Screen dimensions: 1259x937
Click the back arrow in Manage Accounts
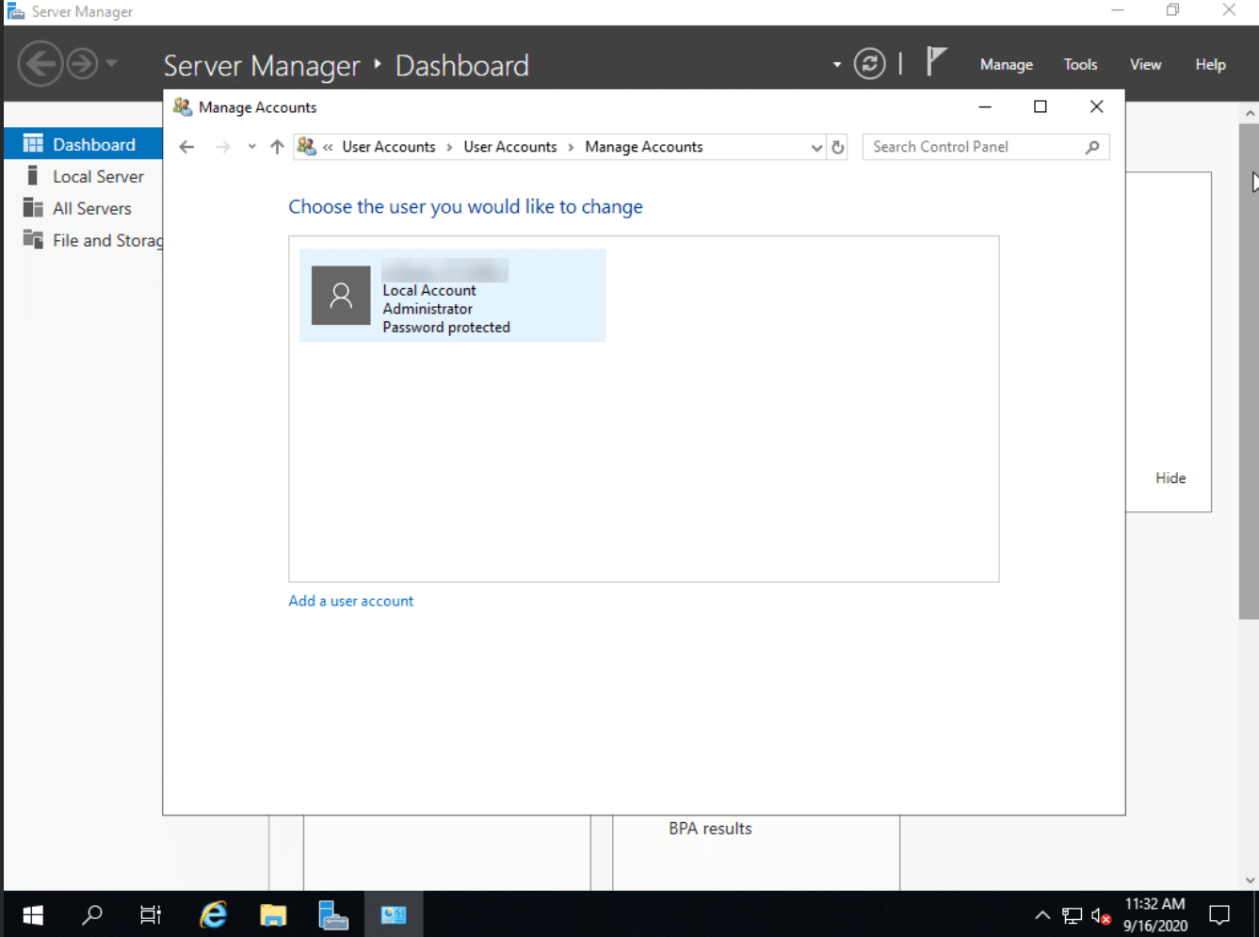[186, 147]
